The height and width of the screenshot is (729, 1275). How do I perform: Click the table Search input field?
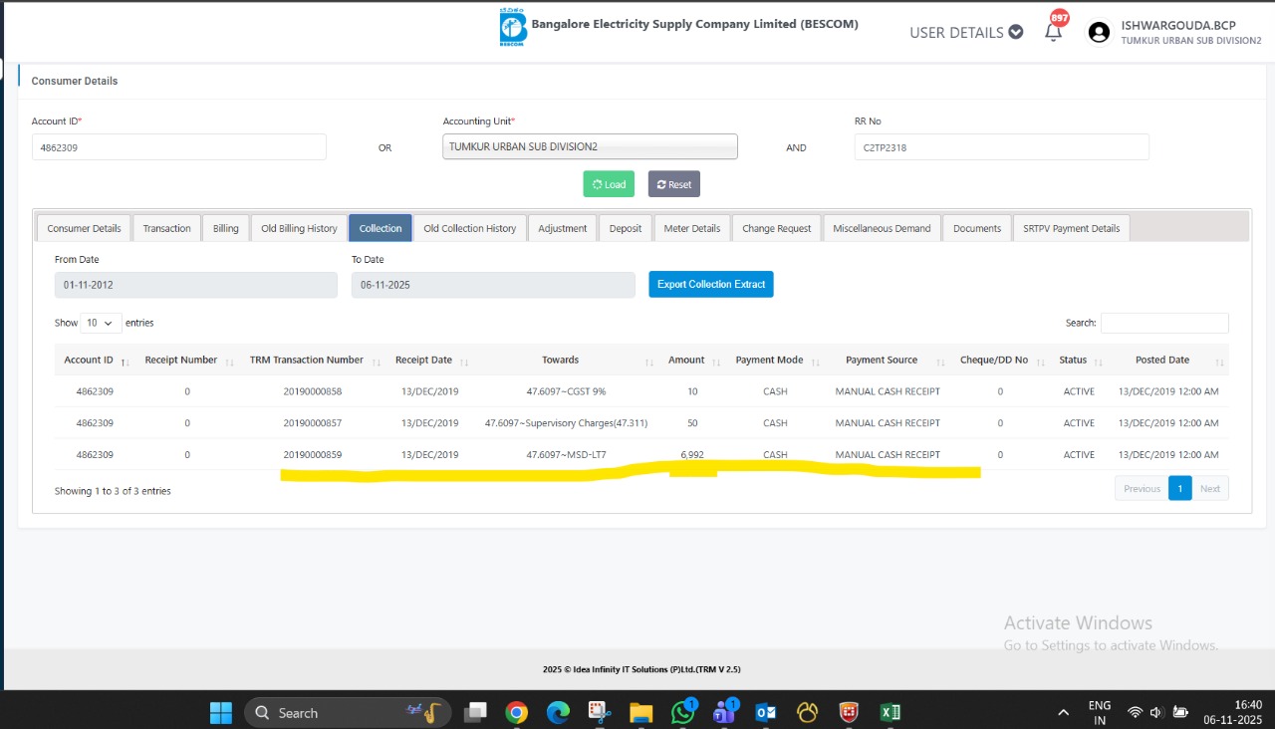(1163, 323)
